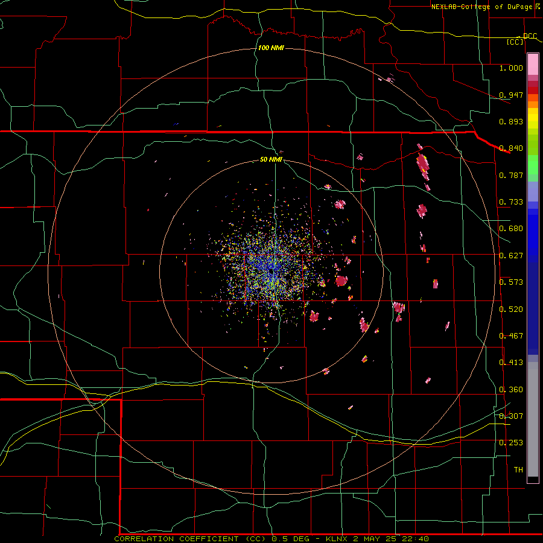
Task: Click the 0.787 color scale label
Action: (511, 175)
